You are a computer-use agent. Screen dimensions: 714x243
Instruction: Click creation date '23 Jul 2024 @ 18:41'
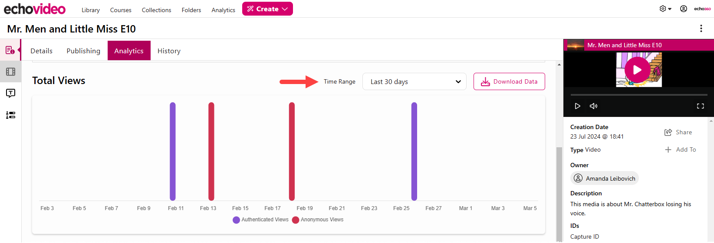point(597,136)
